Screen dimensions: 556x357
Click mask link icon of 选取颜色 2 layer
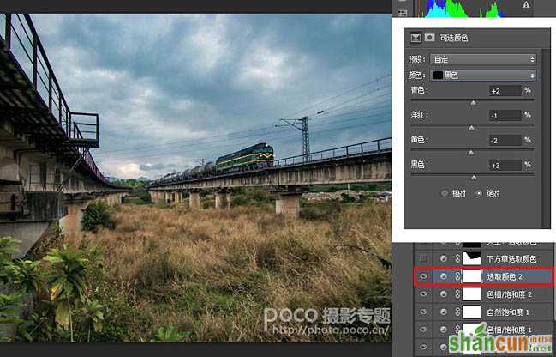click(457, 276)
